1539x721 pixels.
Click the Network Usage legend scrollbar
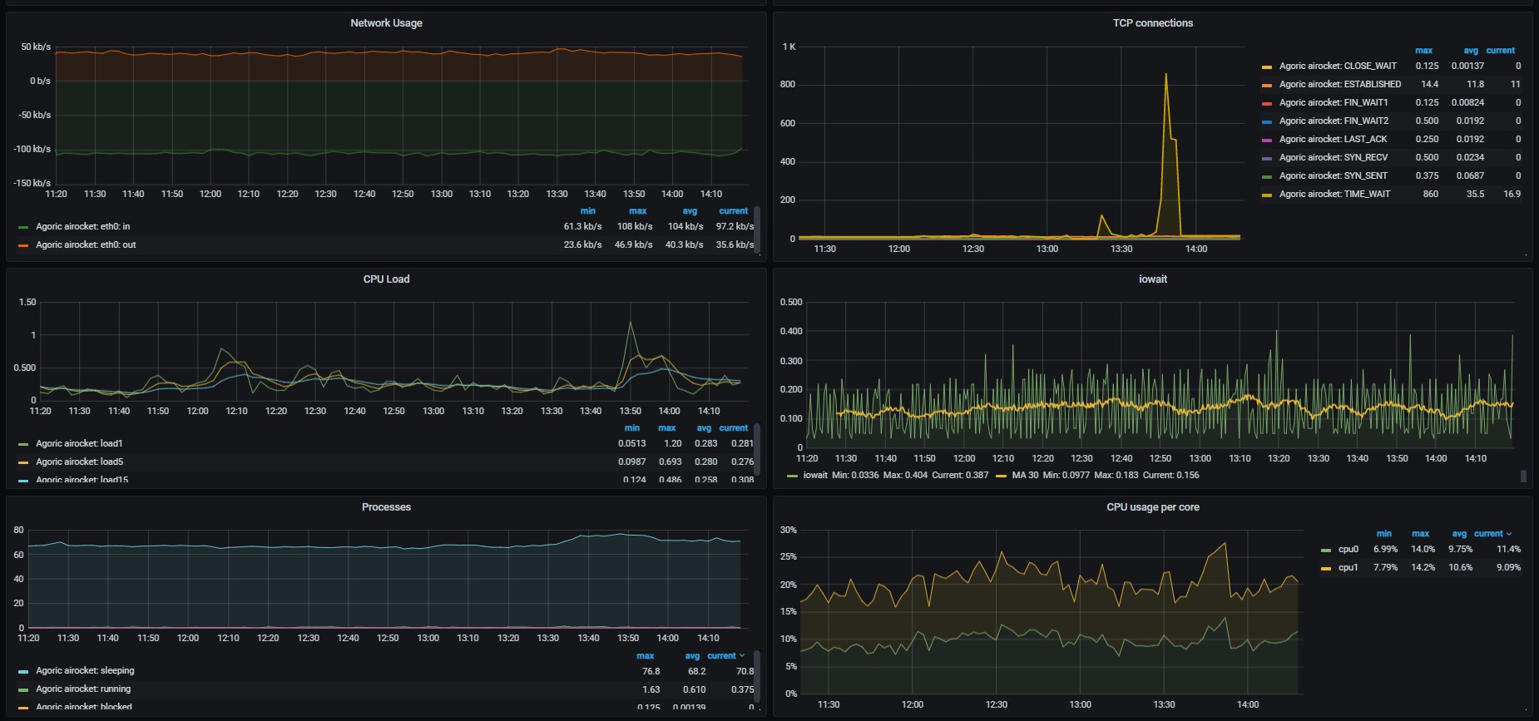pos(757,230)
